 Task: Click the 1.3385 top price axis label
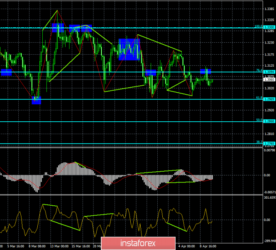[x=269, y=8]
